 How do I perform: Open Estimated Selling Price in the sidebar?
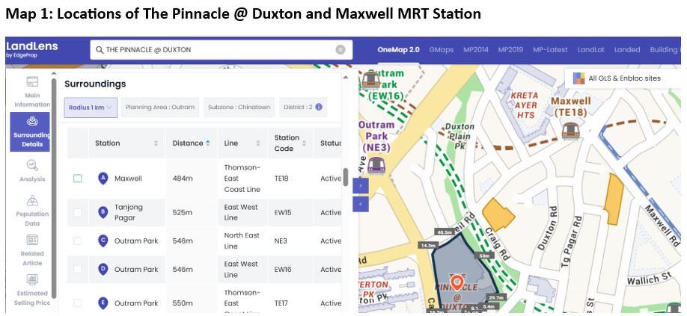pyautogui.click(x=32, y=290)
